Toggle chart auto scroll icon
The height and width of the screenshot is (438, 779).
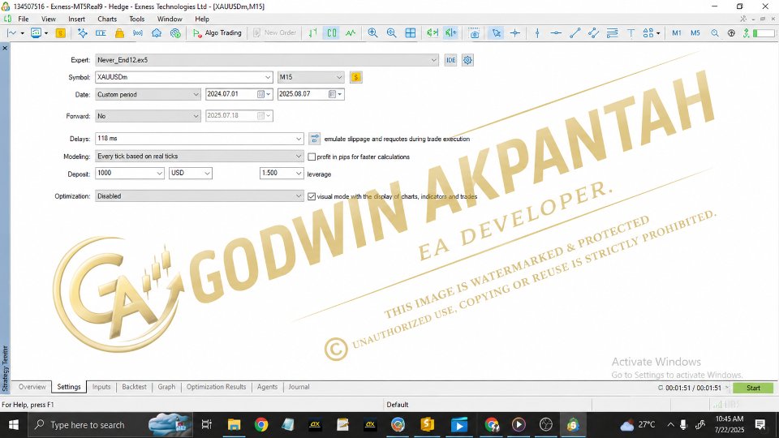pos(433,32)
